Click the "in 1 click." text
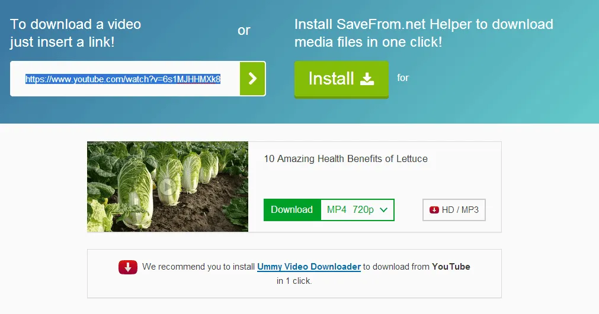 (x=294, y=281)
